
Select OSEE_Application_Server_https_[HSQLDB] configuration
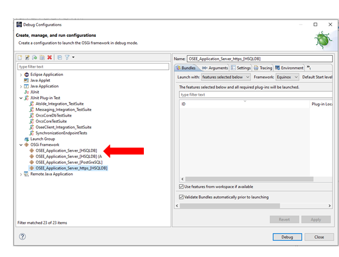click(71, 168)
